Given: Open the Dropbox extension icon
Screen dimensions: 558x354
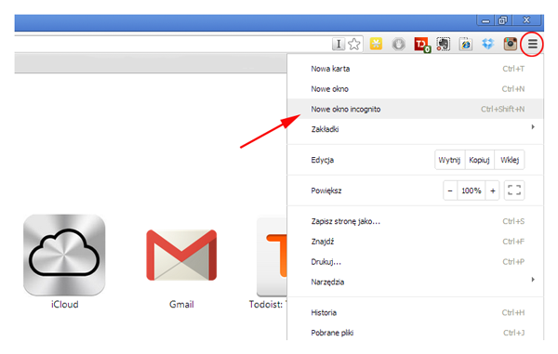Looking at the screenshot, I should tap(488, 44).
